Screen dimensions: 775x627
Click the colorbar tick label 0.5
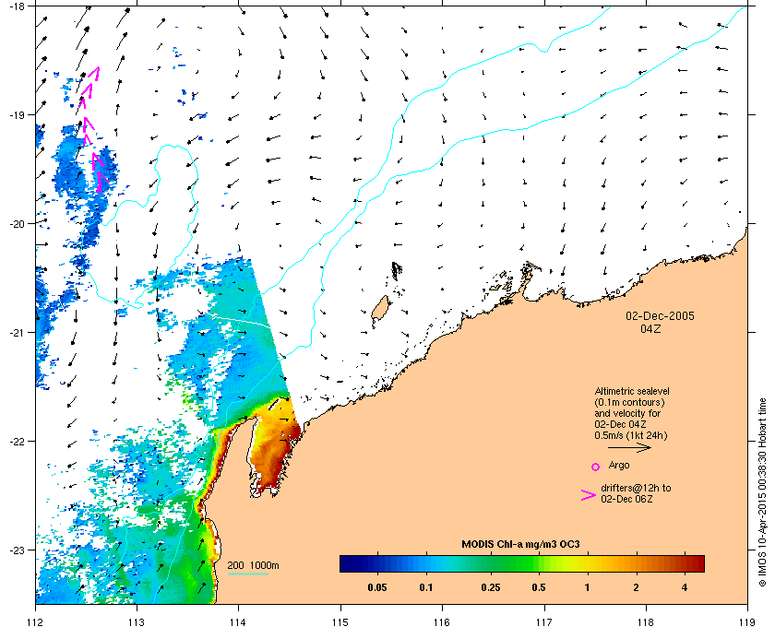(x=539, y=588)
